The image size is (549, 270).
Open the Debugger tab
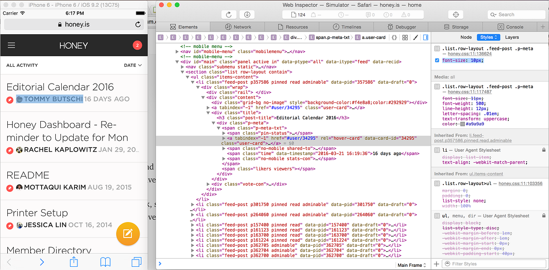point(402,27)
